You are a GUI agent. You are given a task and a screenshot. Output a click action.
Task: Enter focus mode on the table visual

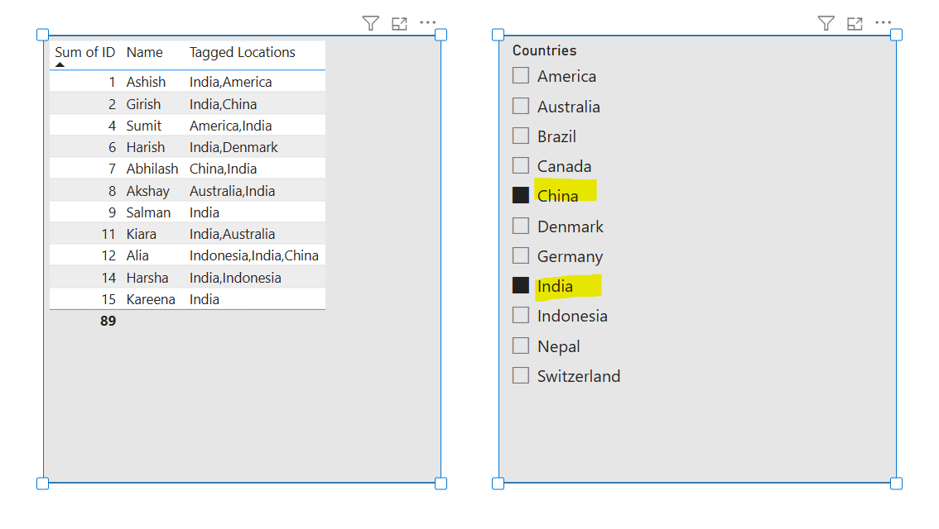(399, 23)
